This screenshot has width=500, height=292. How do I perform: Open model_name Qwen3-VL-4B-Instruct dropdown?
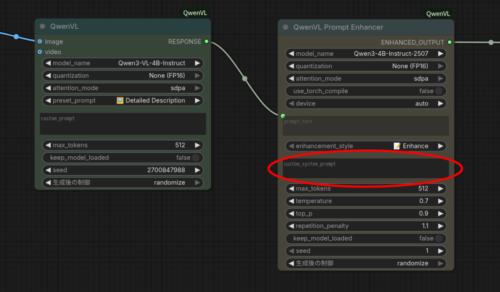123,63
